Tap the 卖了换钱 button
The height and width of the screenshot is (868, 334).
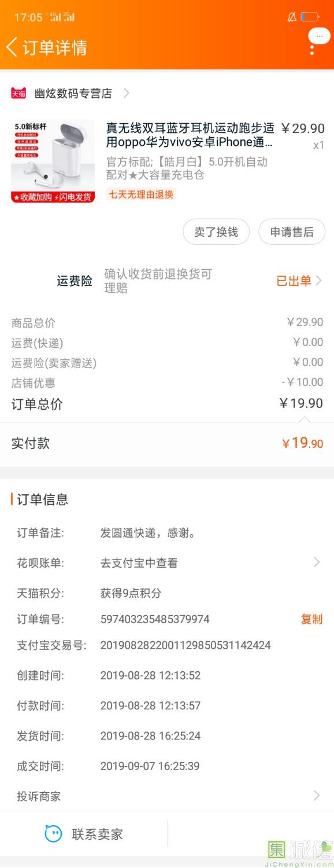pyautogui.click(x=216, y=232)
